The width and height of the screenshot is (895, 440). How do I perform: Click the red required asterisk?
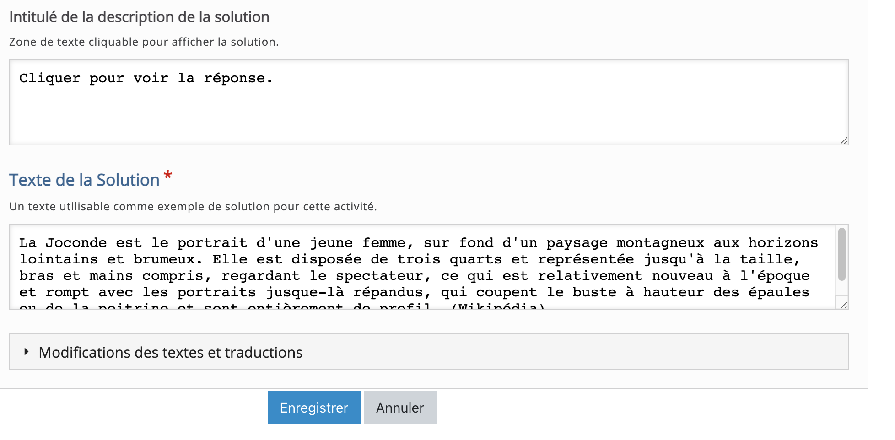(x=168, y=175)
